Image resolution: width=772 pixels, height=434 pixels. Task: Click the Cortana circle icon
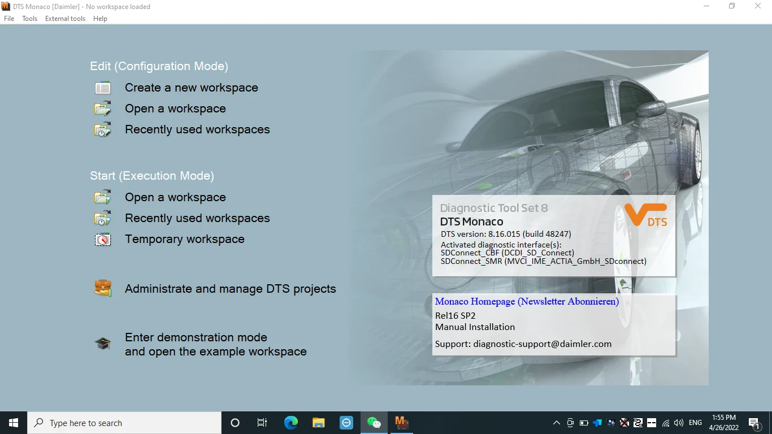tap(235, 423)
